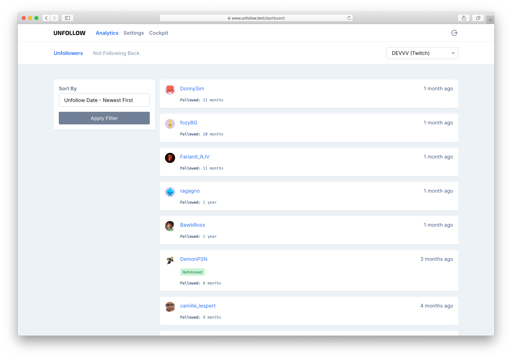Click '1 month ago' on BawbRoss row
The height and width of the screenshot is (359, 512).
[438, 225]
